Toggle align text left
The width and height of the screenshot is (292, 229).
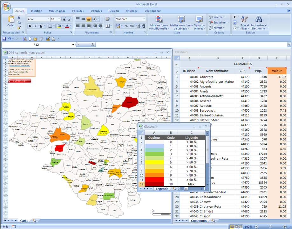78,26
